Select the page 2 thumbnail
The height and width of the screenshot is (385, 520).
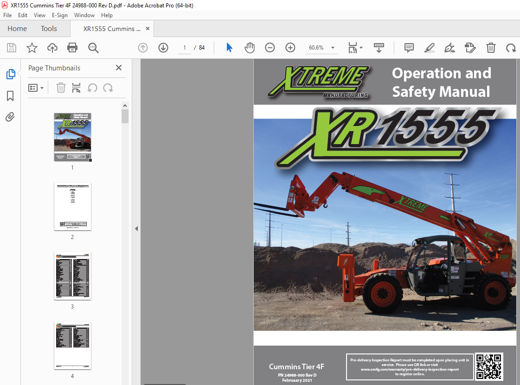tap(73, 207)
